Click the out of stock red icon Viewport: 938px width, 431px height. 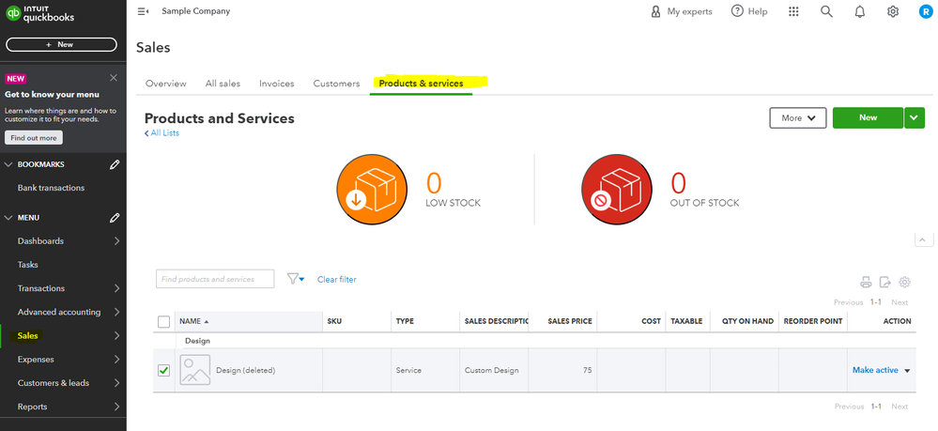(617, 189)
